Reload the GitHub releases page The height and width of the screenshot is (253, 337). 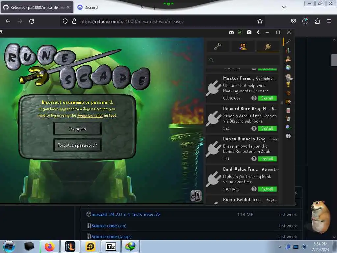coord(32,21)
